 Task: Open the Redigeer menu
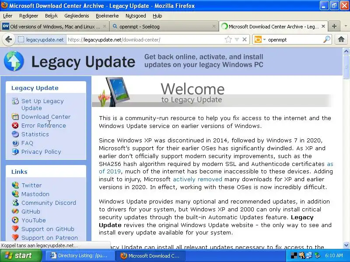pyautogui.click(x=28, y=16)
